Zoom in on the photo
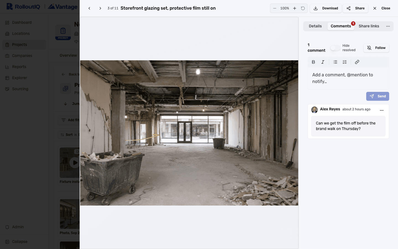The height and width of the screenshot is (249, 398). 295,8
